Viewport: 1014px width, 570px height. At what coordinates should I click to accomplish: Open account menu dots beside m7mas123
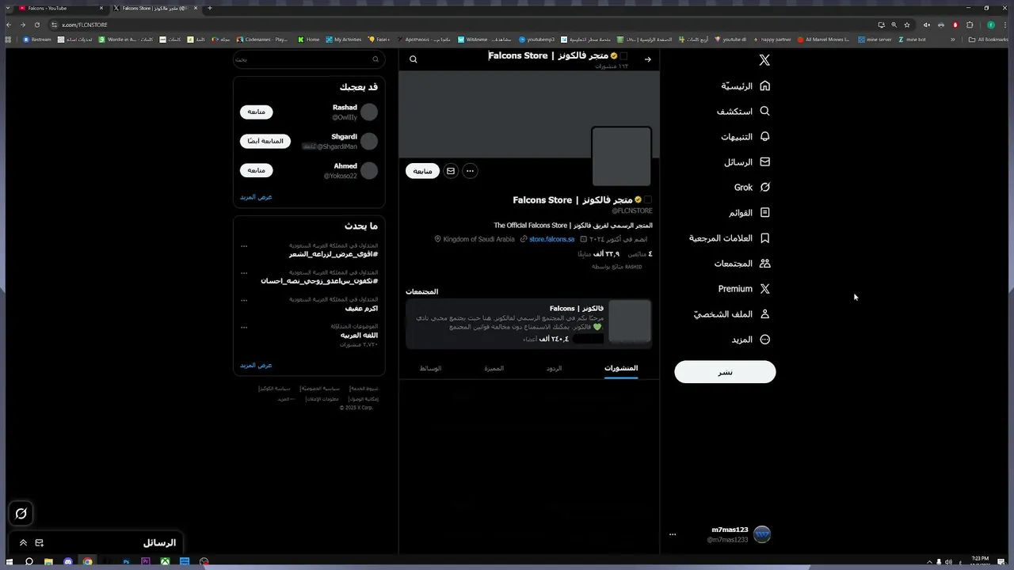pos(672,534)
